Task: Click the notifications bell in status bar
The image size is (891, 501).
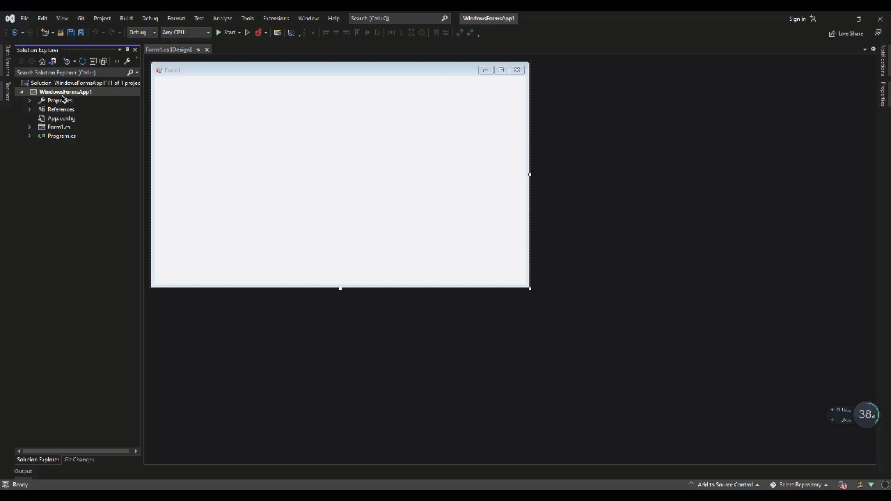Action: (x=885, y=484)
